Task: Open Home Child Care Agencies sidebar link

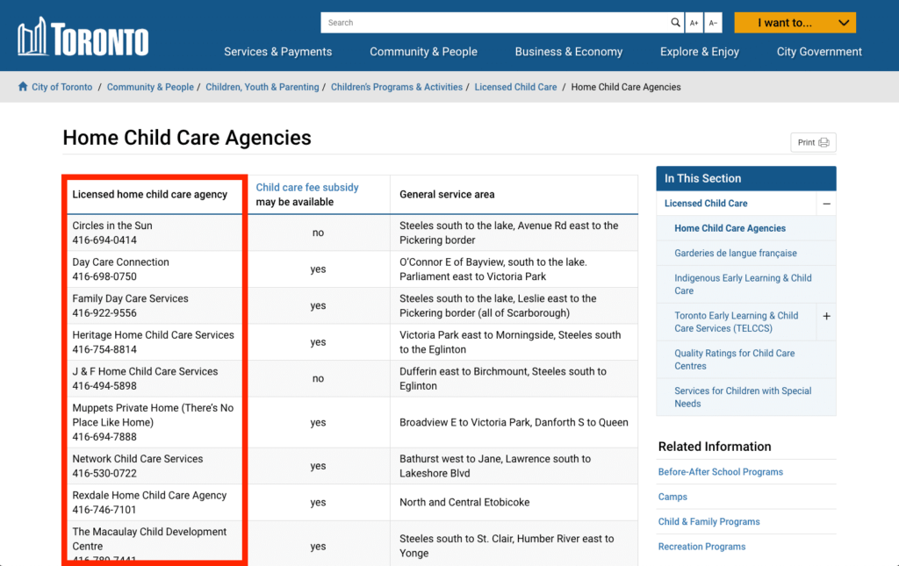Action: [730, 228]
